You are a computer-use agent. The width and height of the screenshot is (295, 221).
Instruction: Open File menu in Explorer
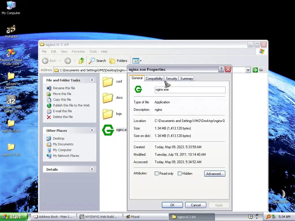[44, 52]
